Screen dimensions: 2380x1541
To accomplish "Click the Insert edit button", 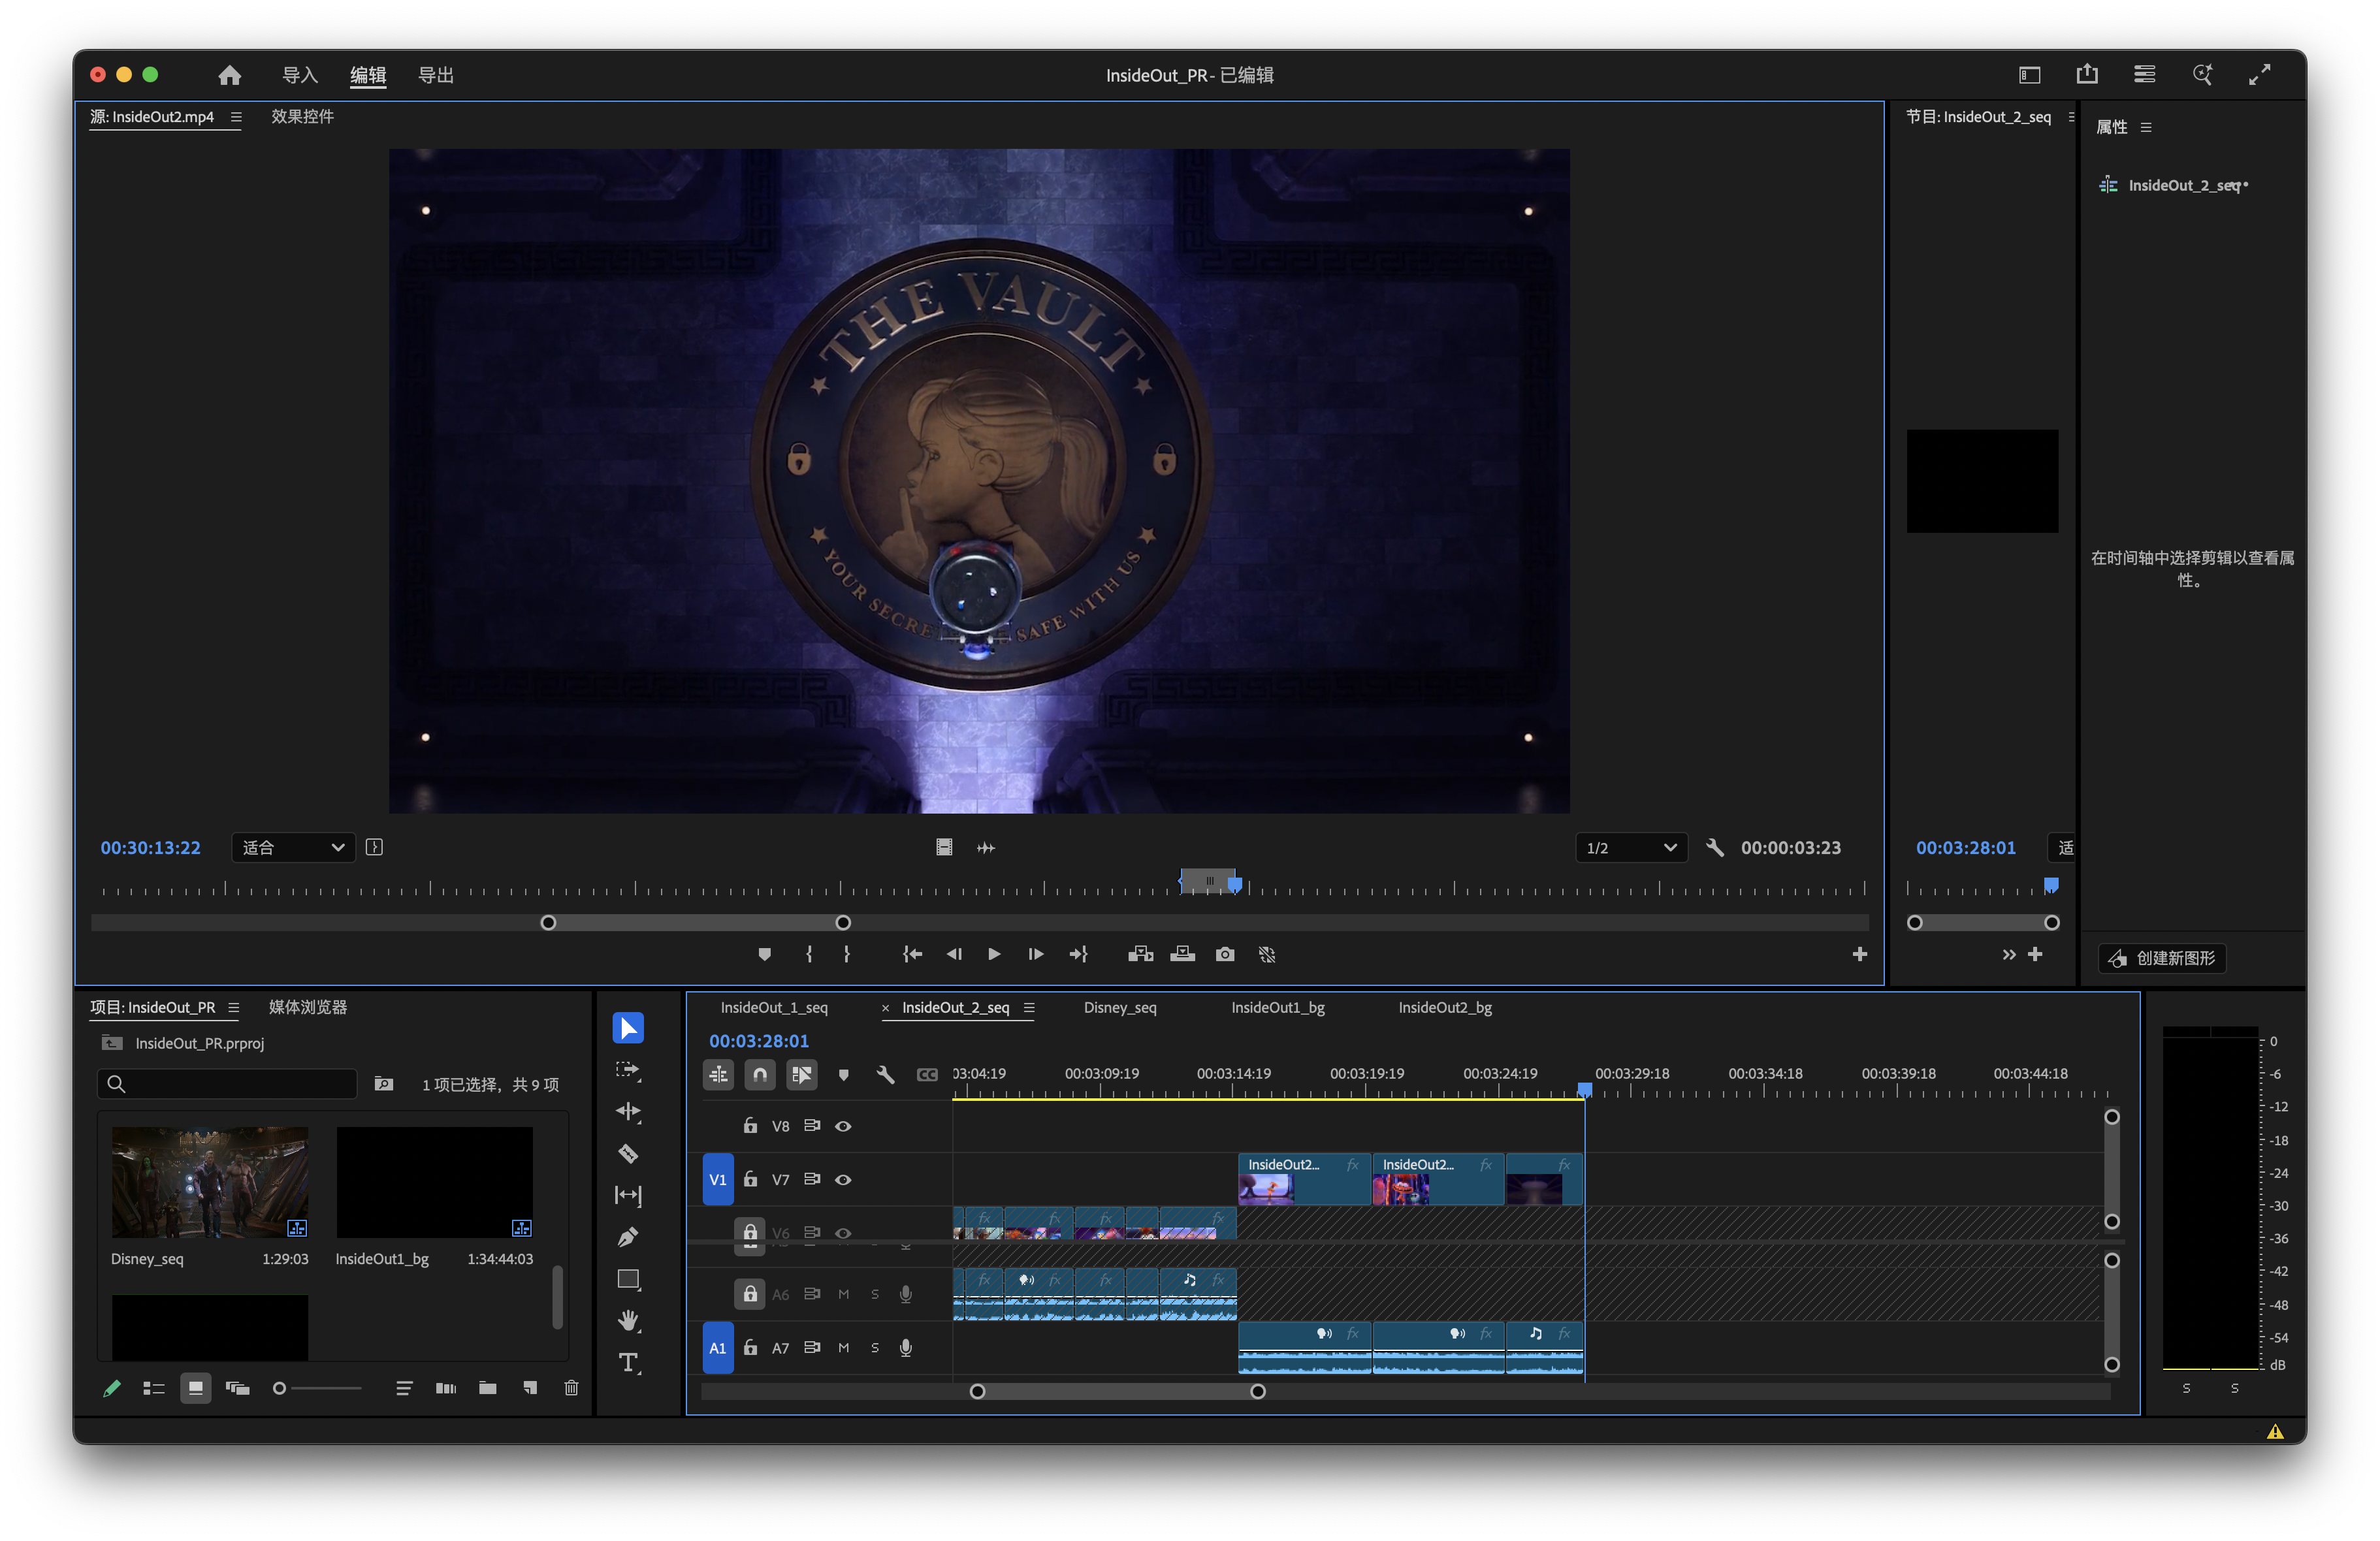I will click(x=1141, y=954).
